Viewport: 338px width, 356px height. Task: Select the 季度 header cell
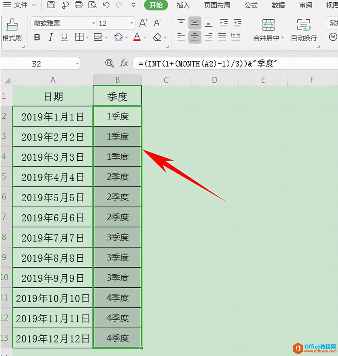(x=117, y=96)
